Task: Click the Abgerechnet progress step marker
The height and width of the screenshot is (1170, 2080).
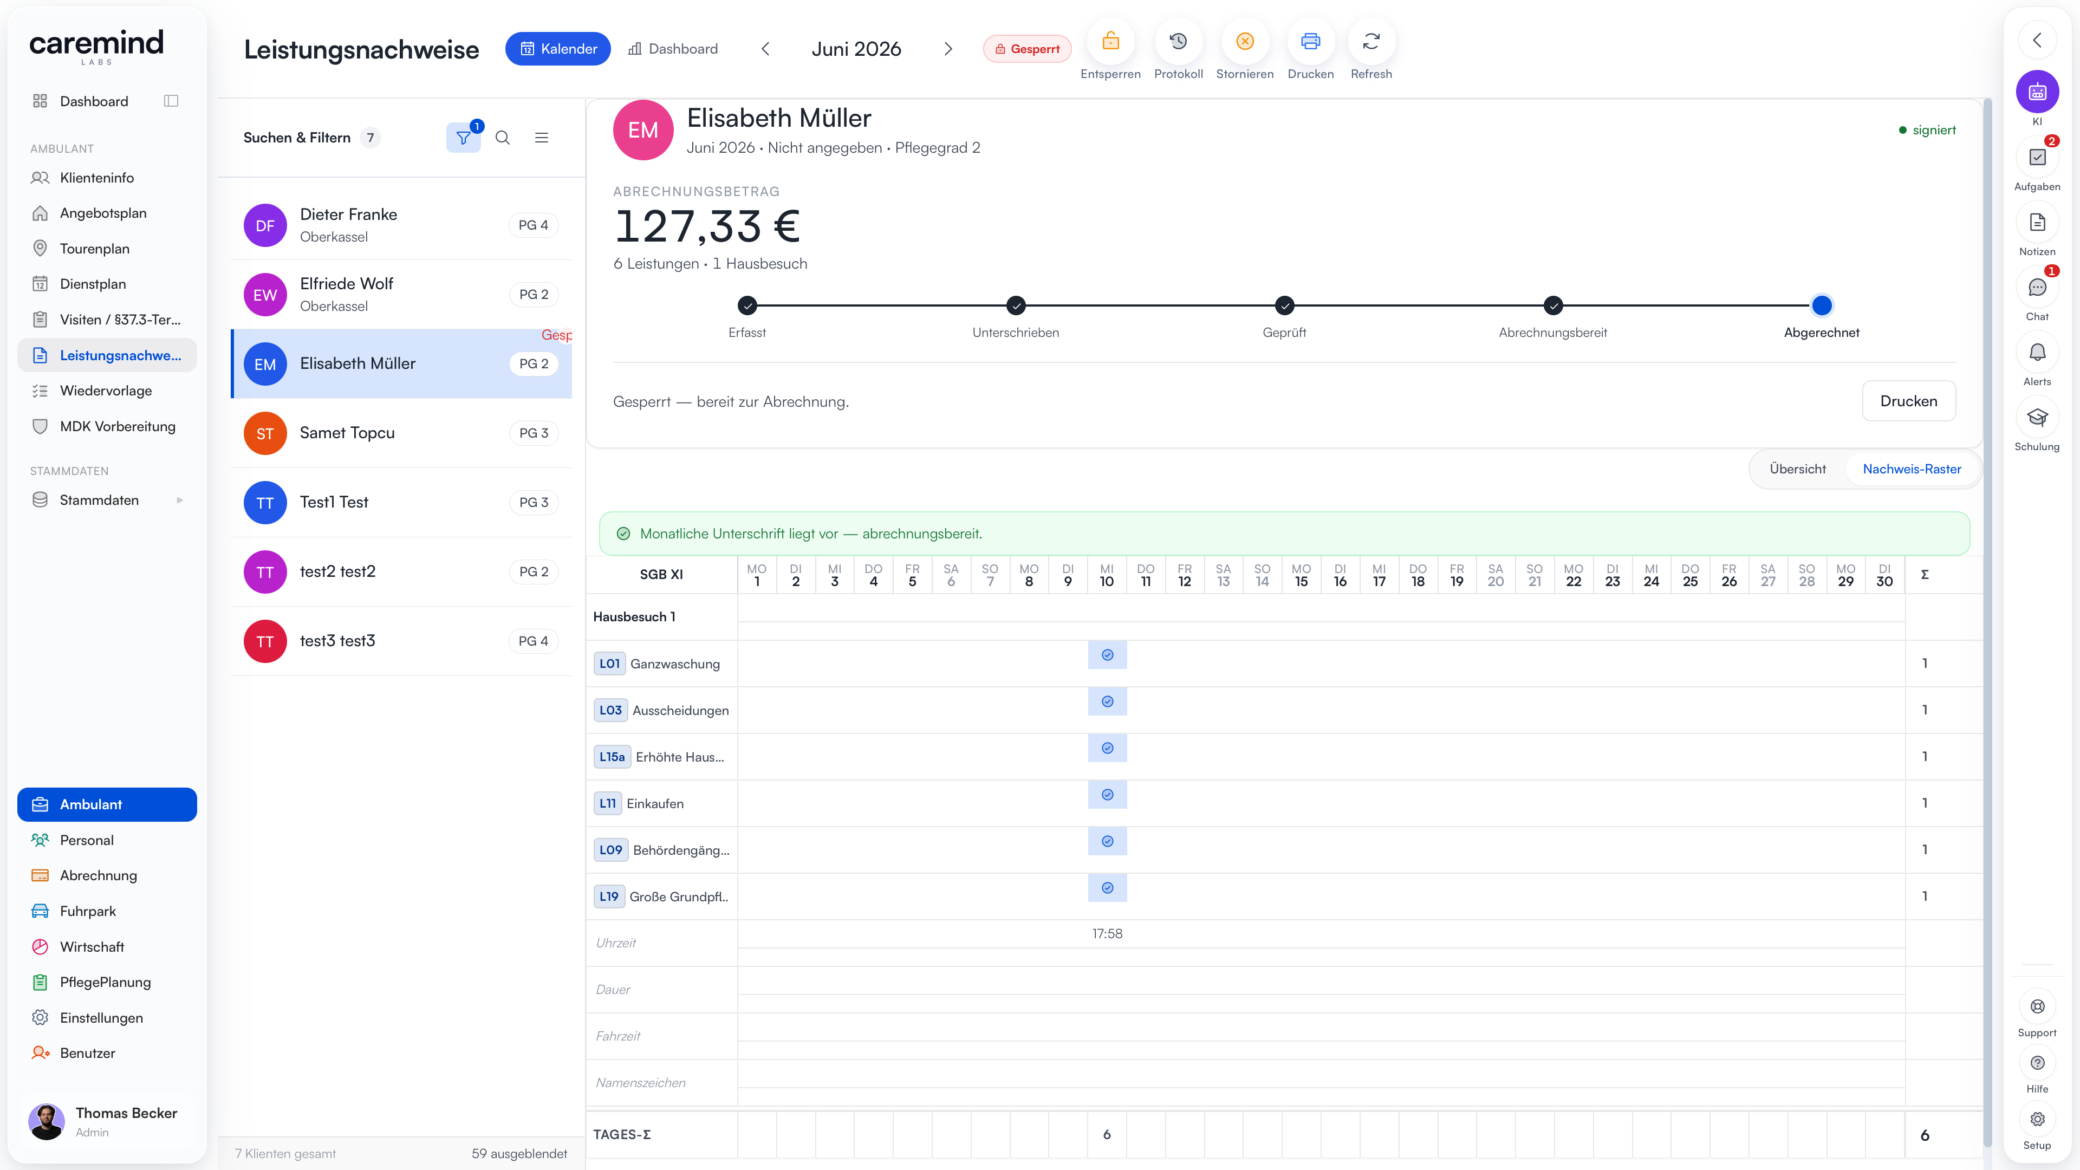Action: [1821, 305]
